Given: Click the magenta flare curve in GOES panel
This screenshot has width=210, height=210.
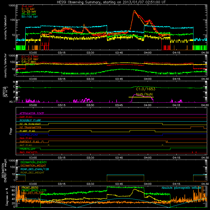Looking at the screenshot, I should (x=142, y=98).
